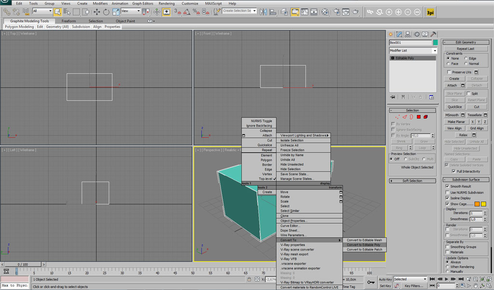This screenshot has width=494, height=290.
Task: Open the Utilities hammer tab
Action: 433,34
